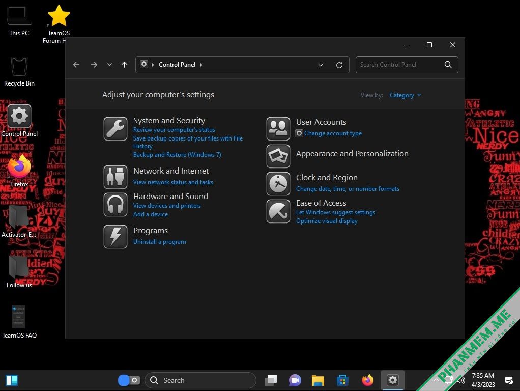Open View network status and tasks

pos(173,182)
